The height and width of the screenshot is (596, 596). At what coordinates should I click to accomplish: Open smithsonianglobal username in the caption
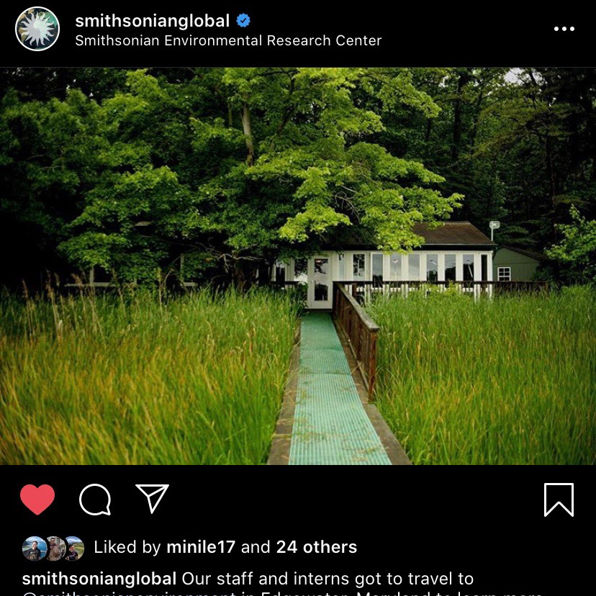[x=99, y=579]
